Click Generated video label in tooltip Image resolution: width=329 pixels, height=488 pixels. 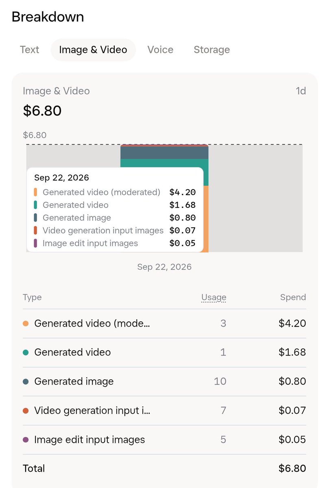[x=76, y=205]
